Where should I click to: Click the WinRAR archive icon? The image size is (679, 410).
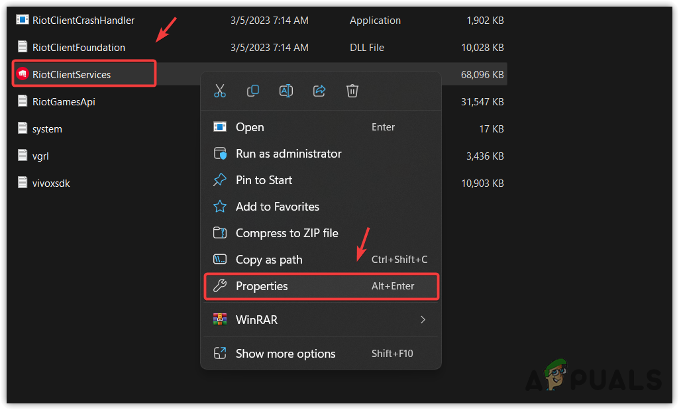(220, 319)
